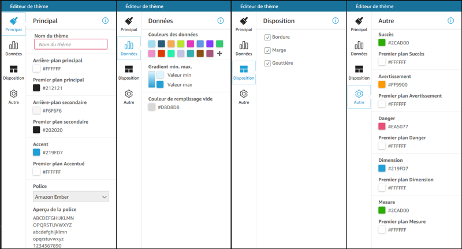This screenshot has width=462, height=249.
Task: Pick the Avertissement #FF9900 orange swatch
Action: (x=382, y=84)
